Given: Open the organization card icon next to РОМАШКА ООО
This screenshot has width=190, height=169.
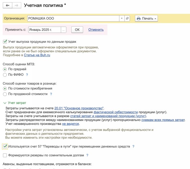Looking at the screenshot, I should [x=127, y=18].
